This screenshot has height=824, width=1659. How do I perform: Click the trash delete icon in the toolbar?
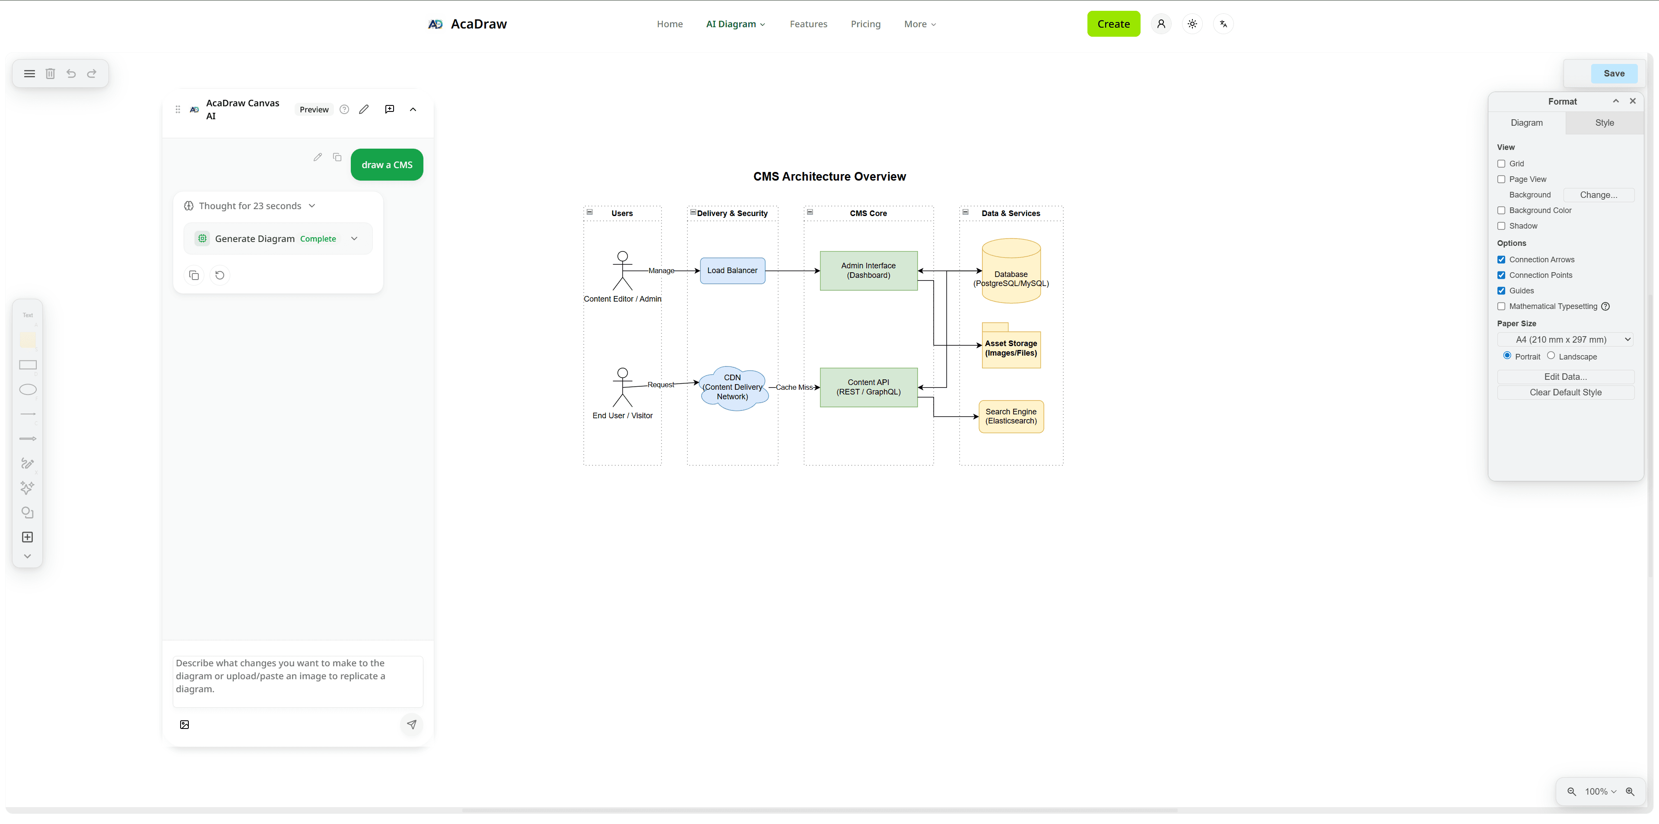point(50,73)
